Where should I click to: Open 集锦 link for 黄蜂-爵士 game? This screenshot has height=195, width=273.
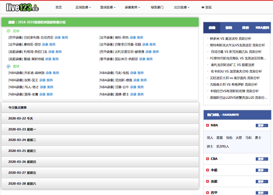[x=140, y=94]
